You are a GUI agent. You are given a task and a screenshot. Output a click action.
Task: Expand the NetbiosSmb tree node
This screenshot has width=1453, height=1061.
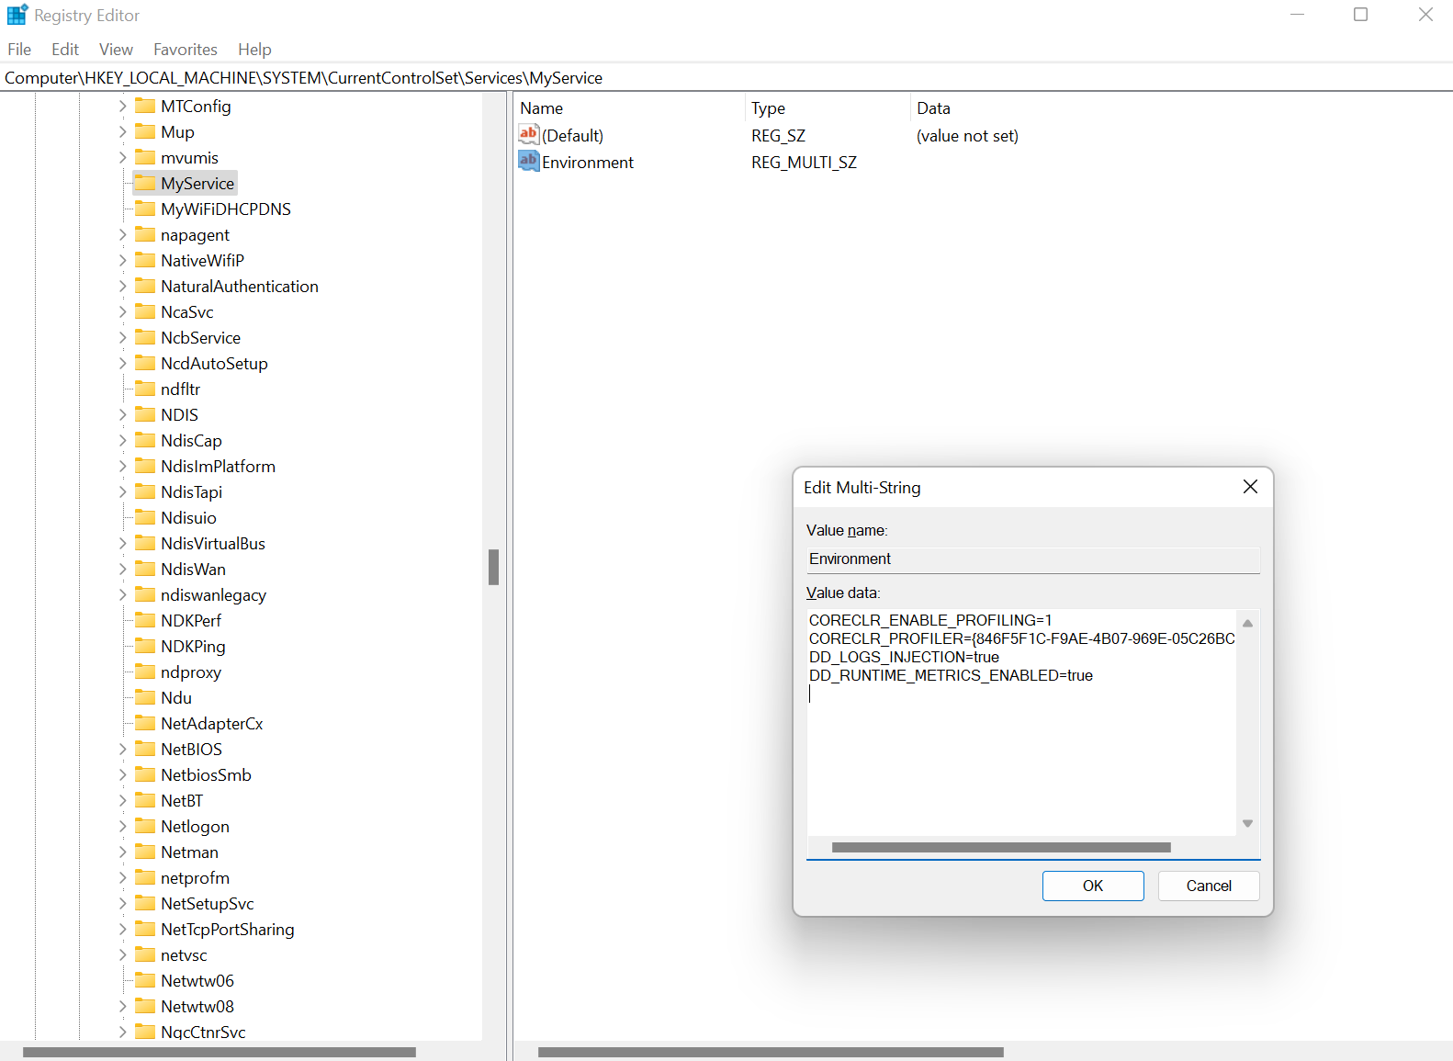[x=122, y=774]
